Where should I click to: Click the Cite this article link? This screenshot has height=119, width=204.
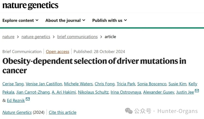63,112
